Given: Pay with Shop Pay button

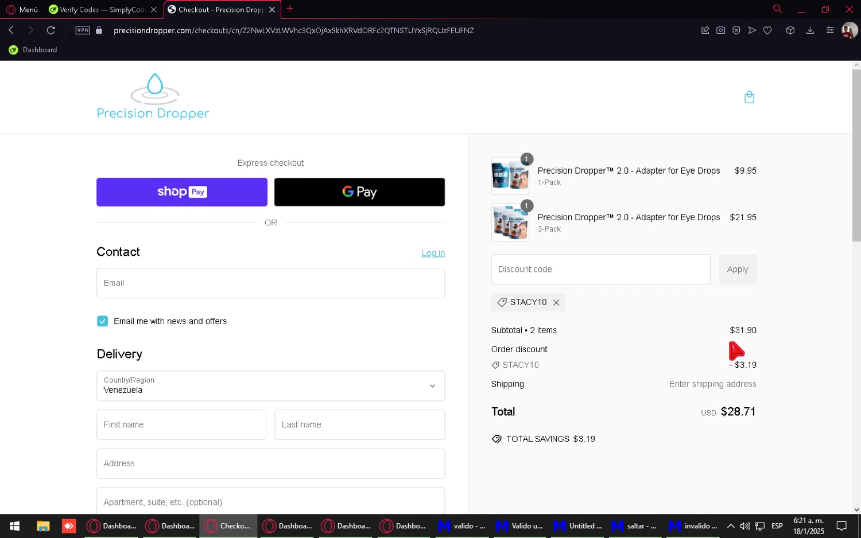Looking at the screenshot, I should click(182, 192).
